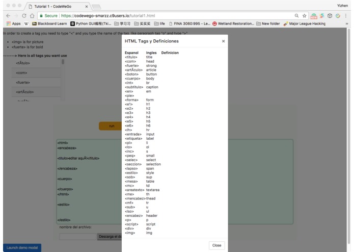Click the orange run button

coord(111,126)
